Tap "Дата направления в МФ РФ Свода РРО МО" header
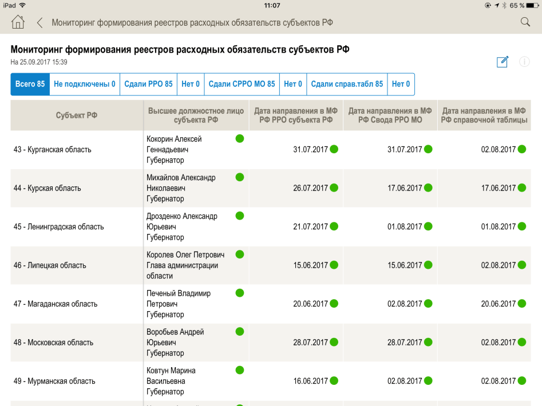542x406 pixels. tap(390, 115)
